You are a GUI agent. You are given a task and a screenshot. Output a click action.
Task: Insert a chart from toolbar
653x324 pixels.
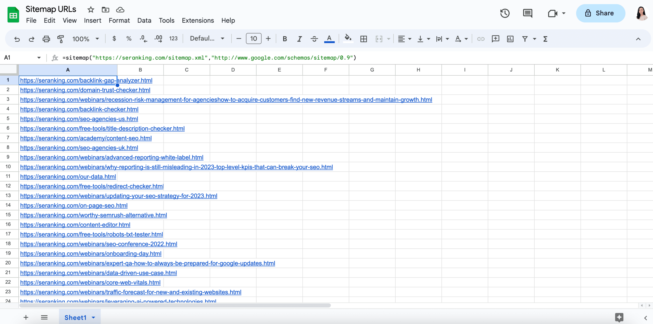click(x=510, y=39)
